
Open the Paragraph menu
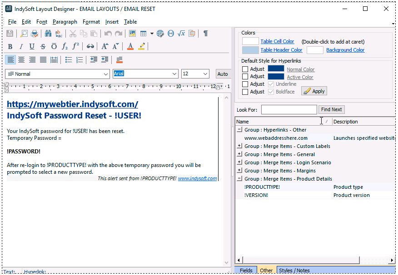click(65, 22)
